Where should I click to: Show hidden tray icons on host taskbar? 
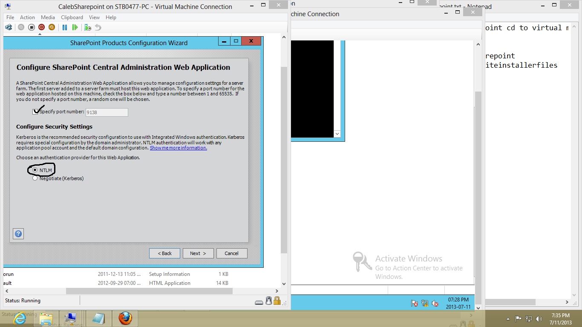click(x=508, y=318)
